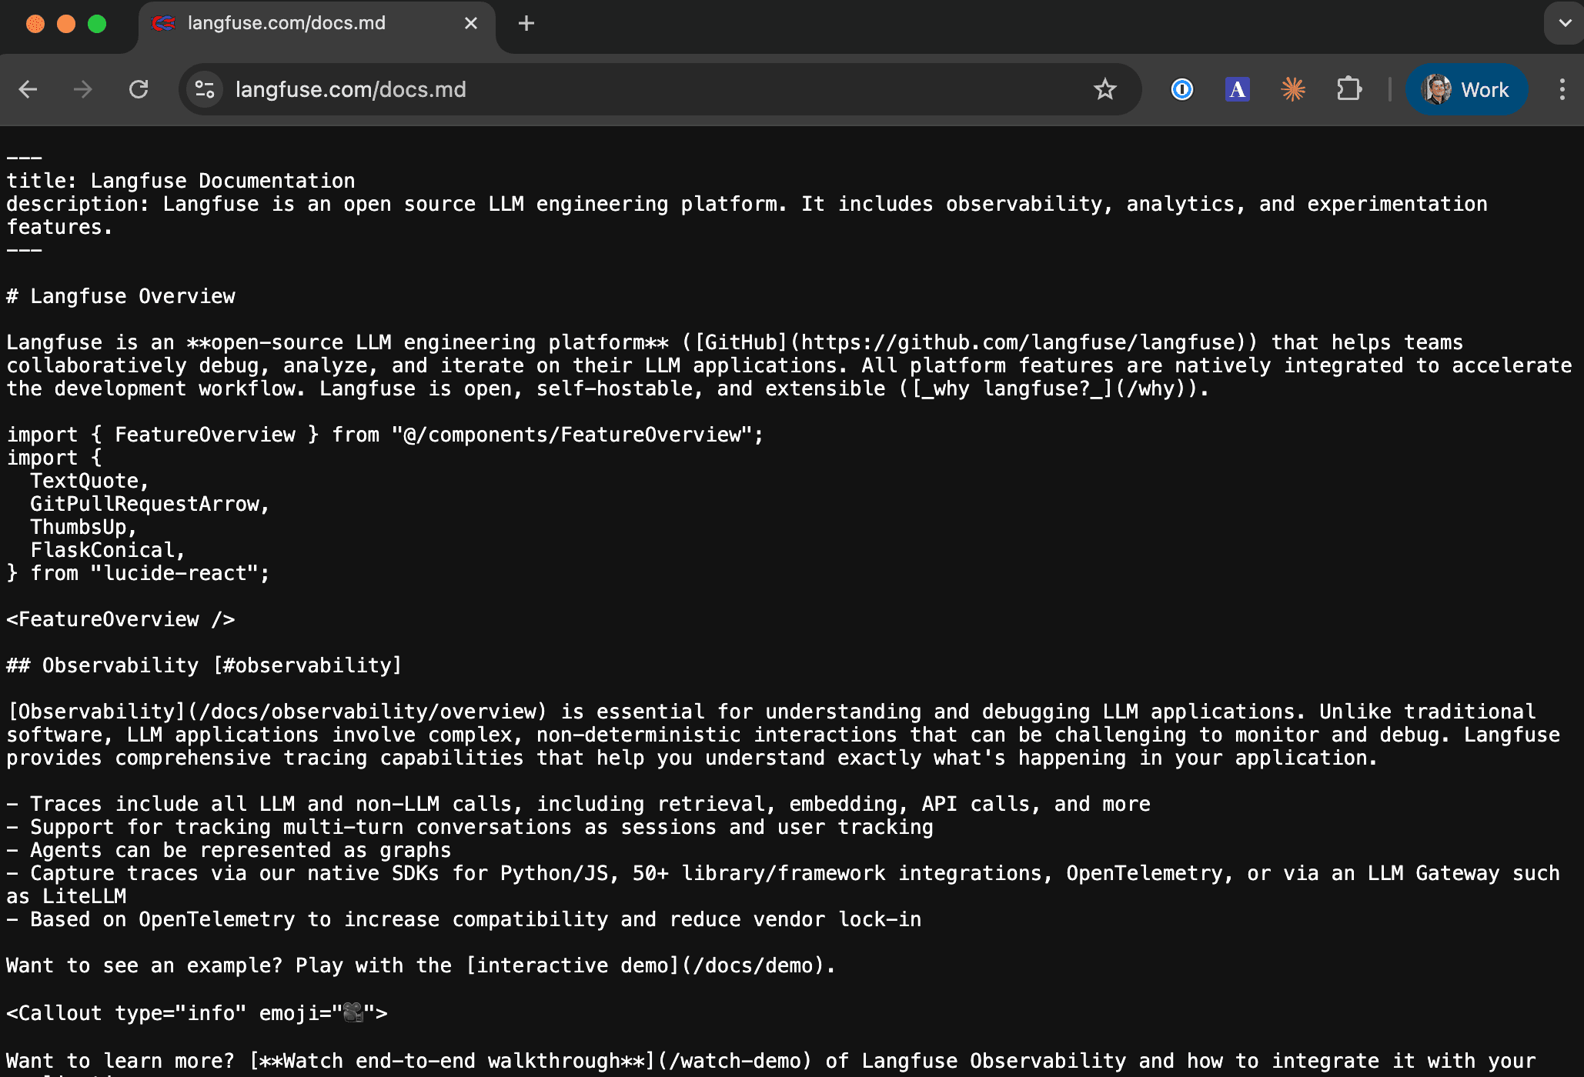The width and height of the screenshot is (1584, 1077).
Task: Open the Extensions puzzle-piece menu
Action: 1348,89
